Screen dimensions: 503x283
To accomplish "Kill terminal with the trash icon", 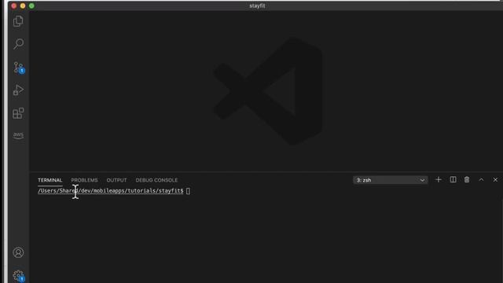I will pos(467,180).
